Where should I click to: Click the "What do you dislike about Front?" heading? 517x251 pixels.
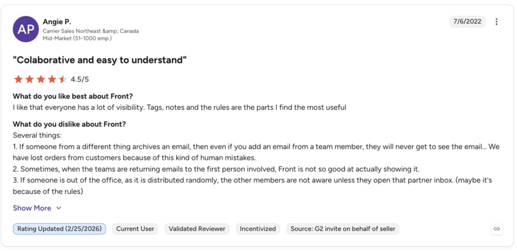tap(69, 125)
